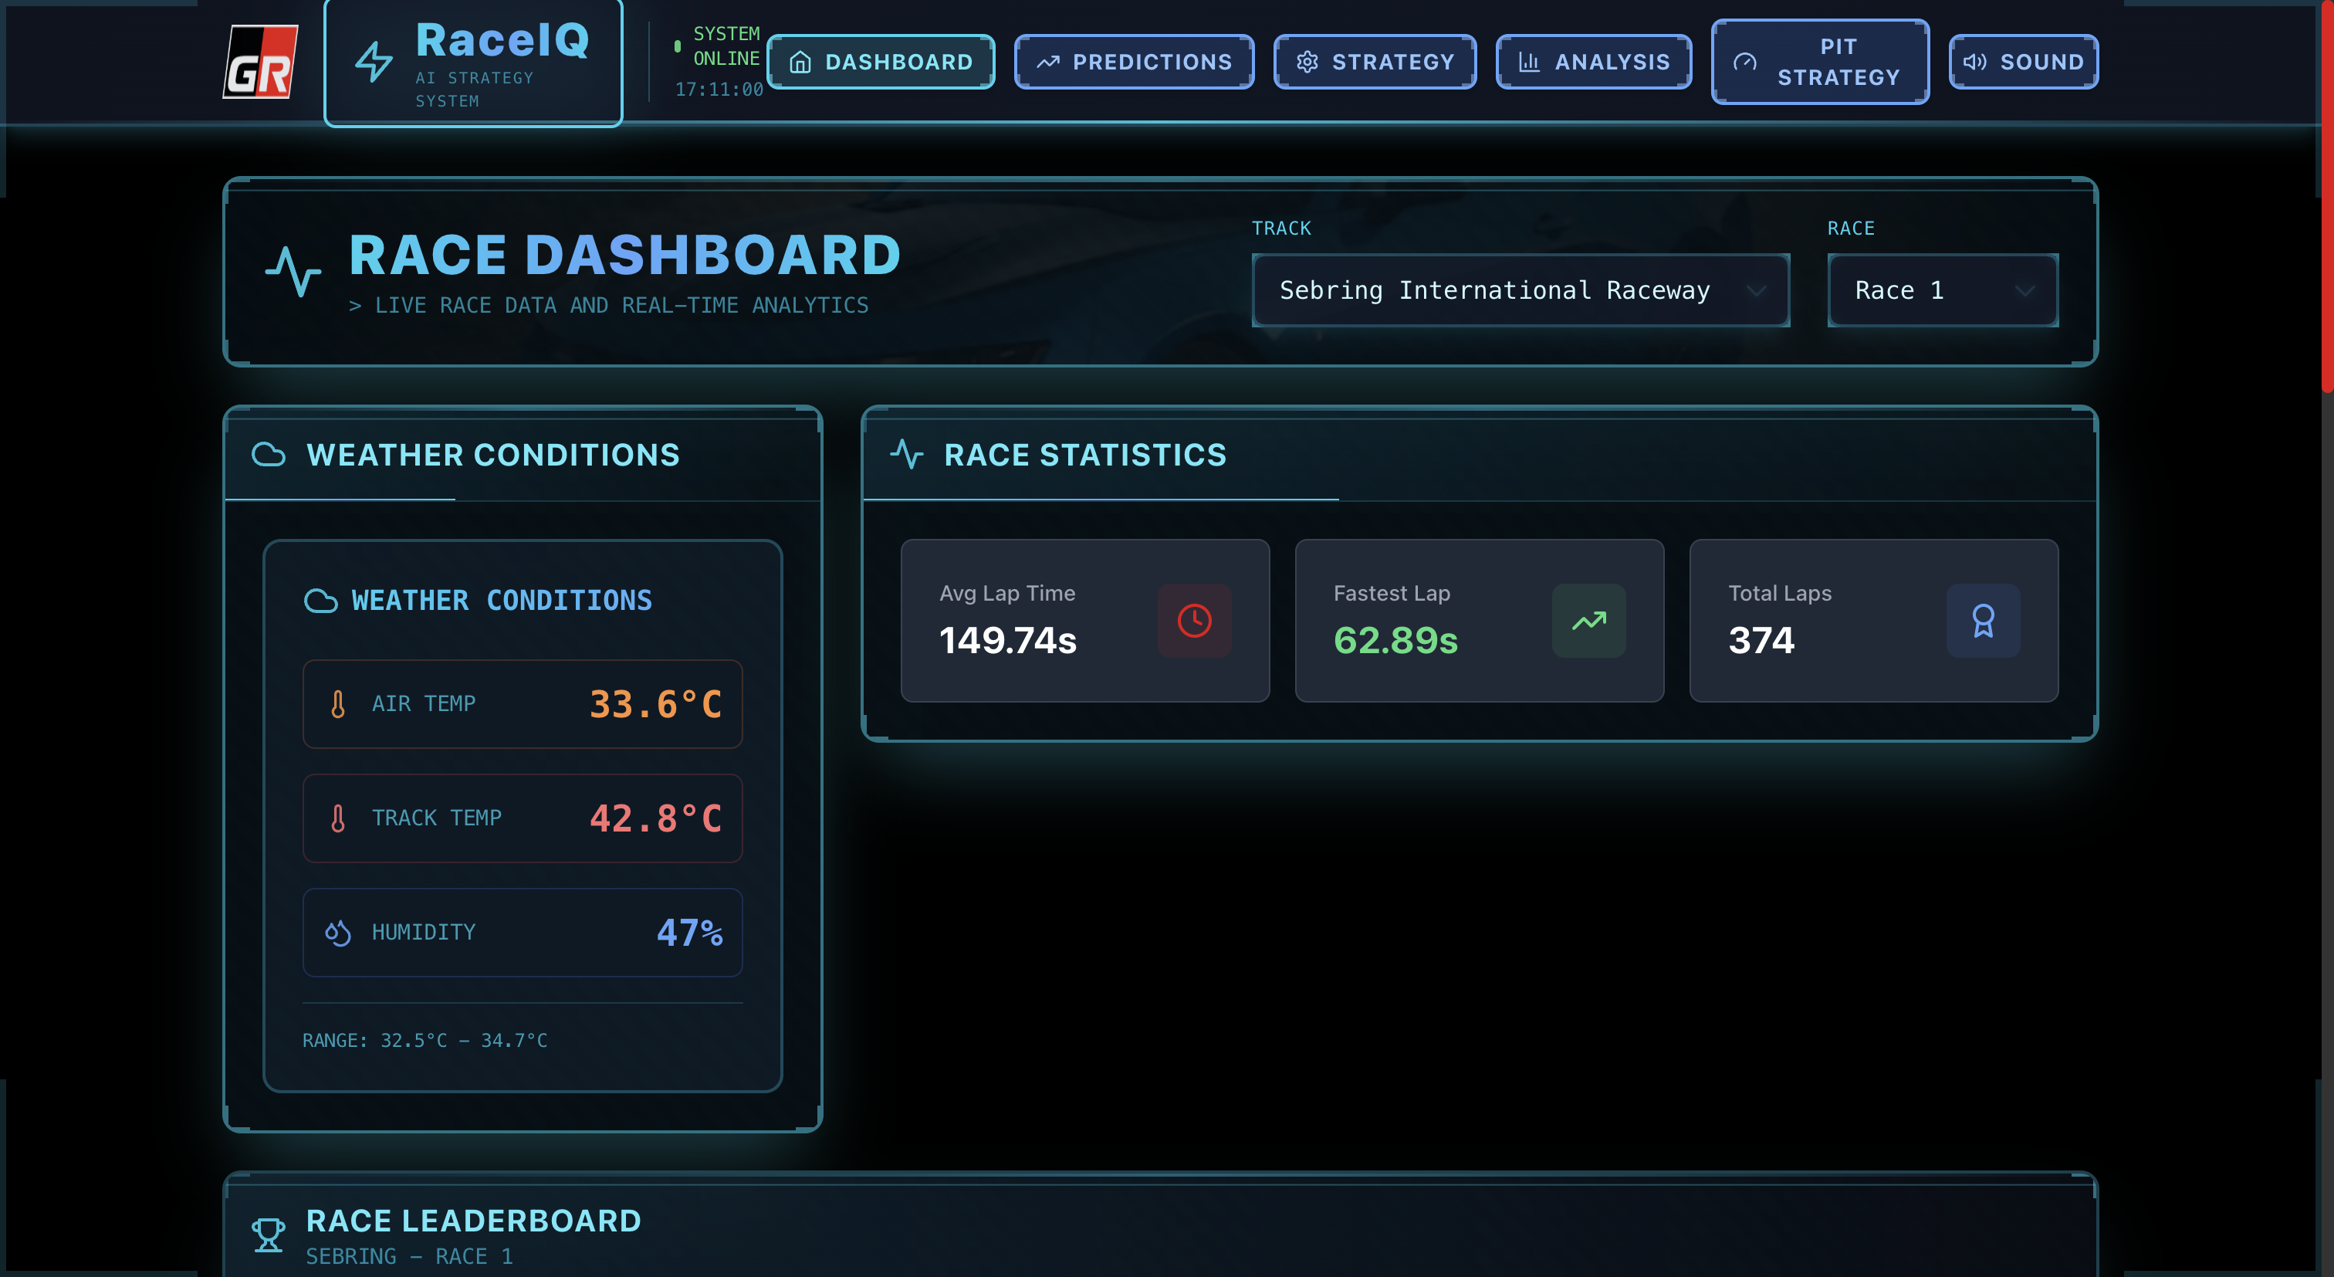Open the Track dropdown showing Sebring International Raceway
The width and height of the screenshot is (2334, 1277).
[1520, 290]
